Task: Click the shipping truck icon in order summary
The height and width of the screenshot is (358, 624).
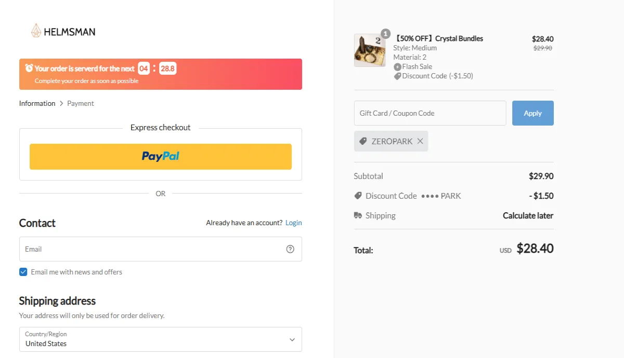Action: 358,215
